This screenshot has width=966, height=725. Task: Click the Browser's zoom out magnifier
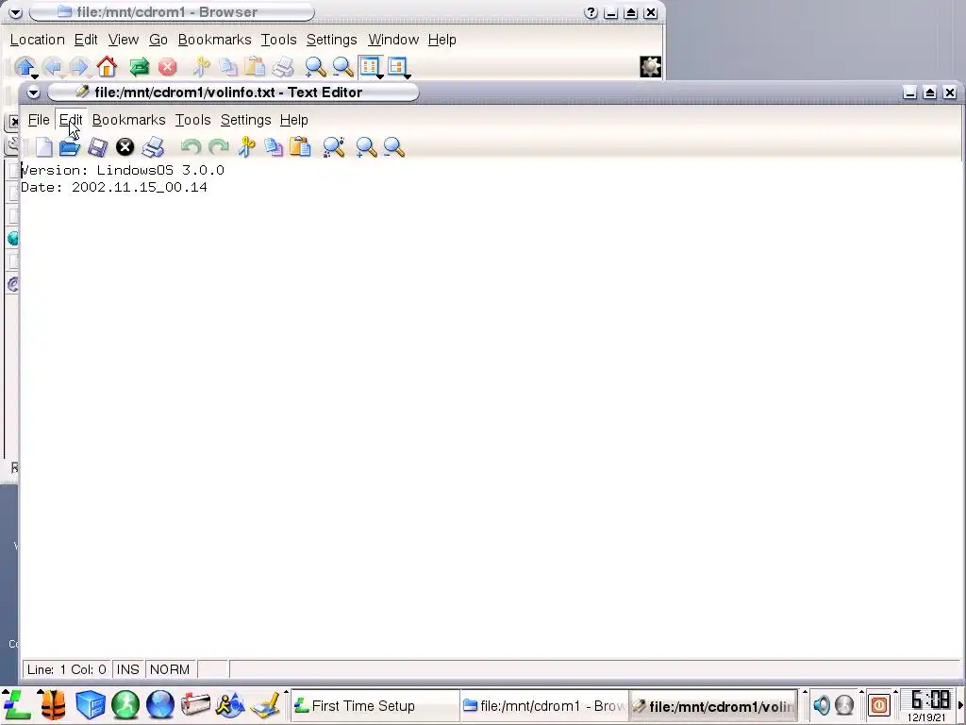pos(342,67)
